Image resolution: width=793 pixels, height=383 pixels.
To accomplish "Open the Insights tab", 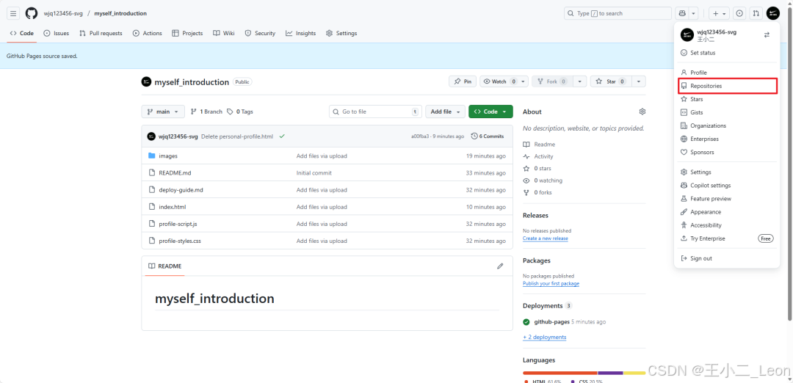I will (300, 33).
